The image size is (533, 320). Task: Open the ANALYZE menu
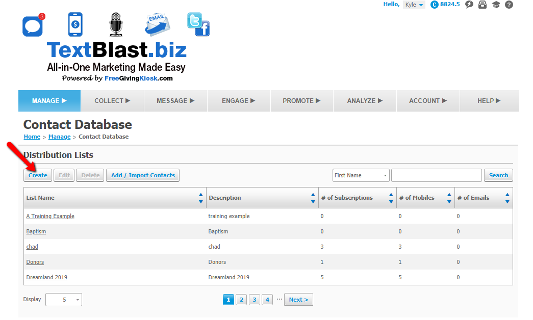[365, 101]
